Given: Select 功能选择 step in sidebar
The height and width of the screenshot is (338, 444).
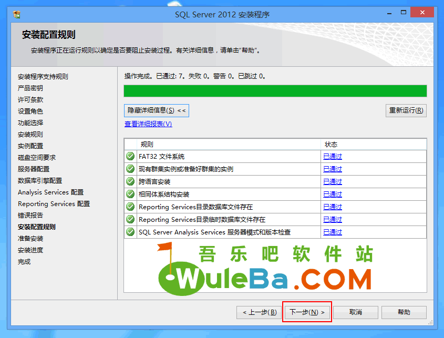Looking at the screenshot, I should click(x=30, y=122).
